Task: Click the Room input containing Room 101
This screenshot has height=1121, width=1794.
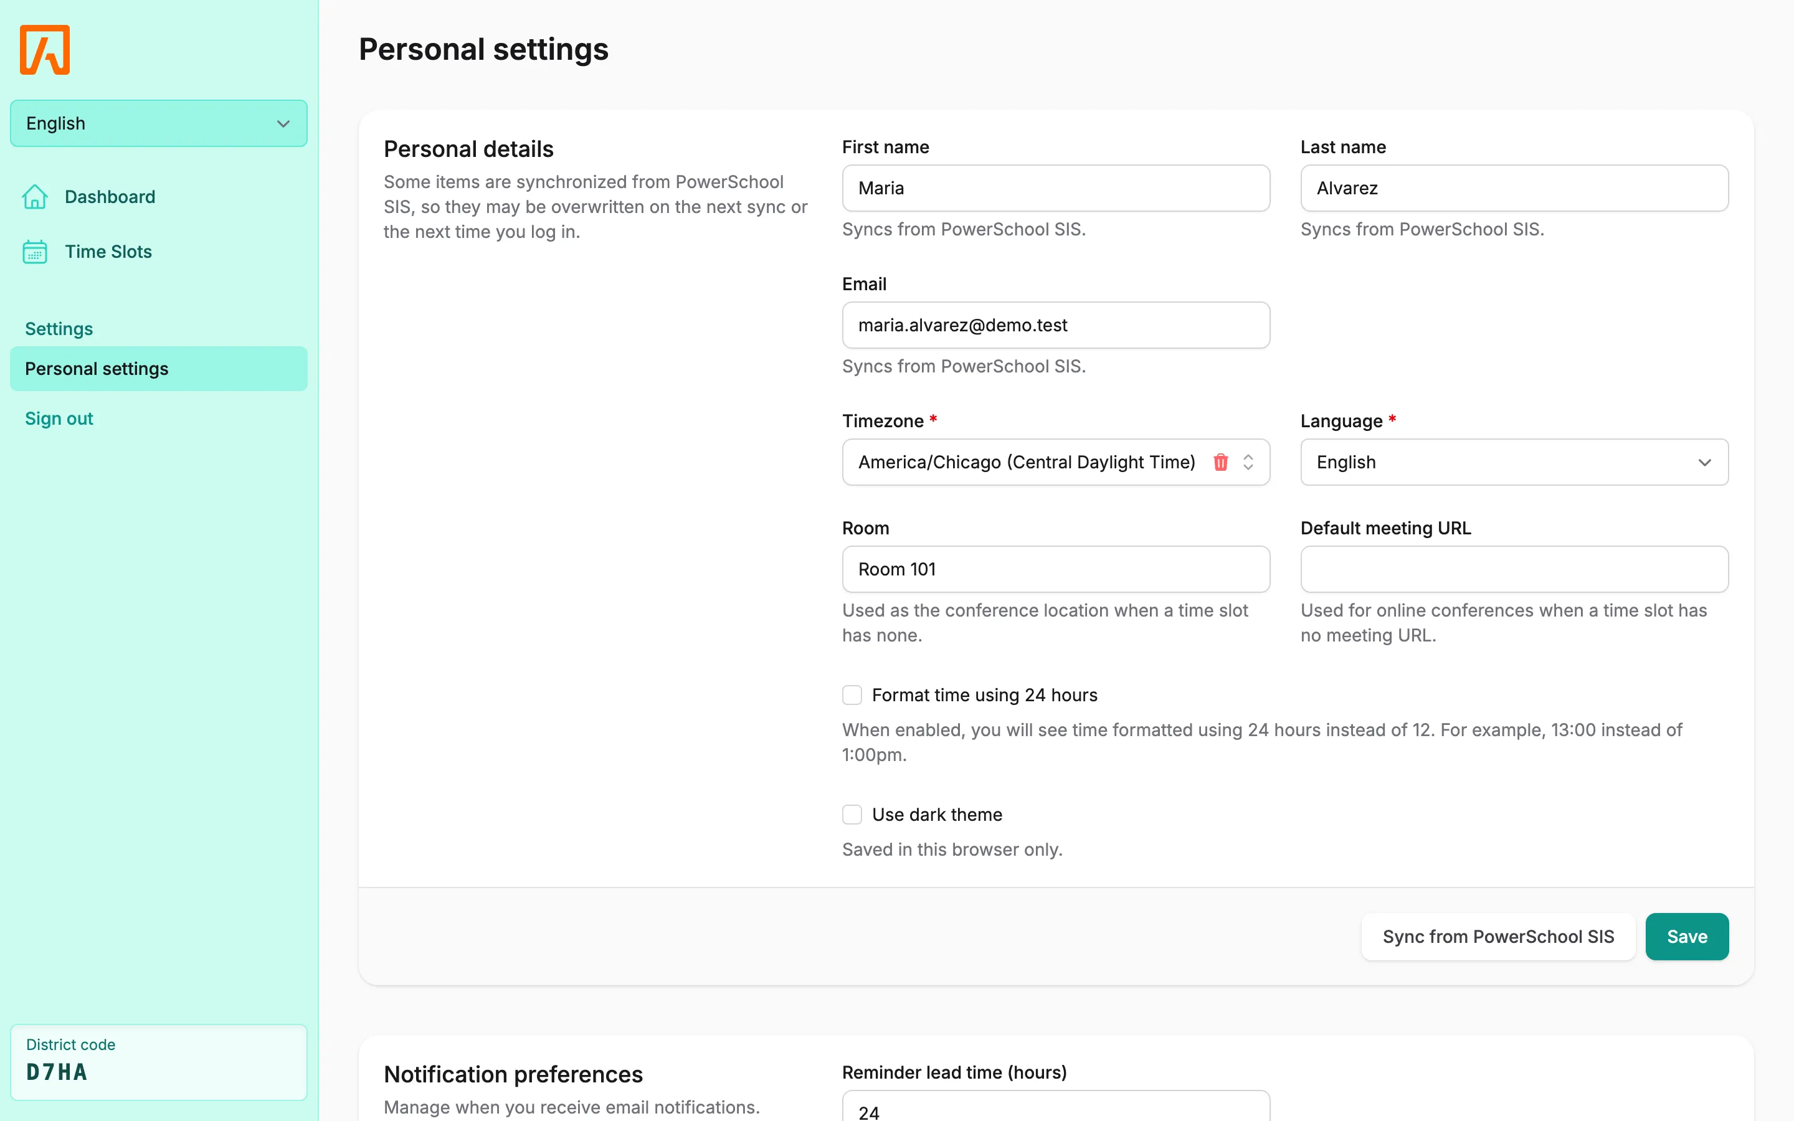Action: point(1056,569)
